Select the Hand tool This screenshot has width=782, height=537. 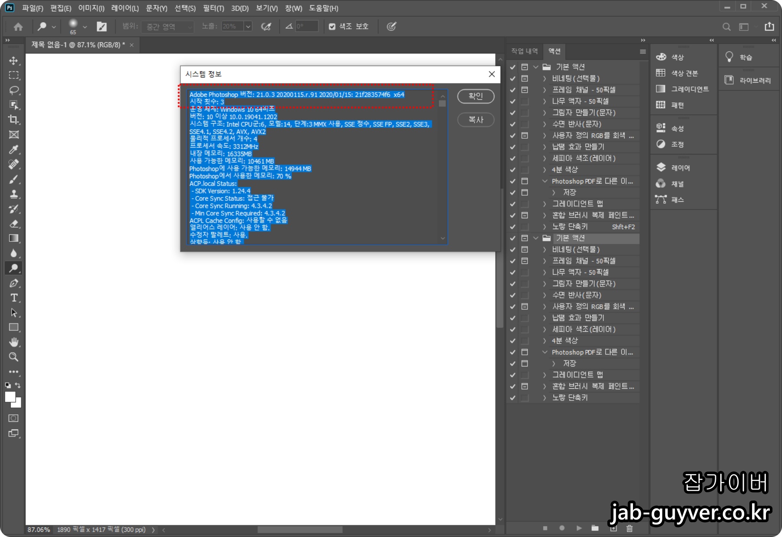click(x=14, y=342)
